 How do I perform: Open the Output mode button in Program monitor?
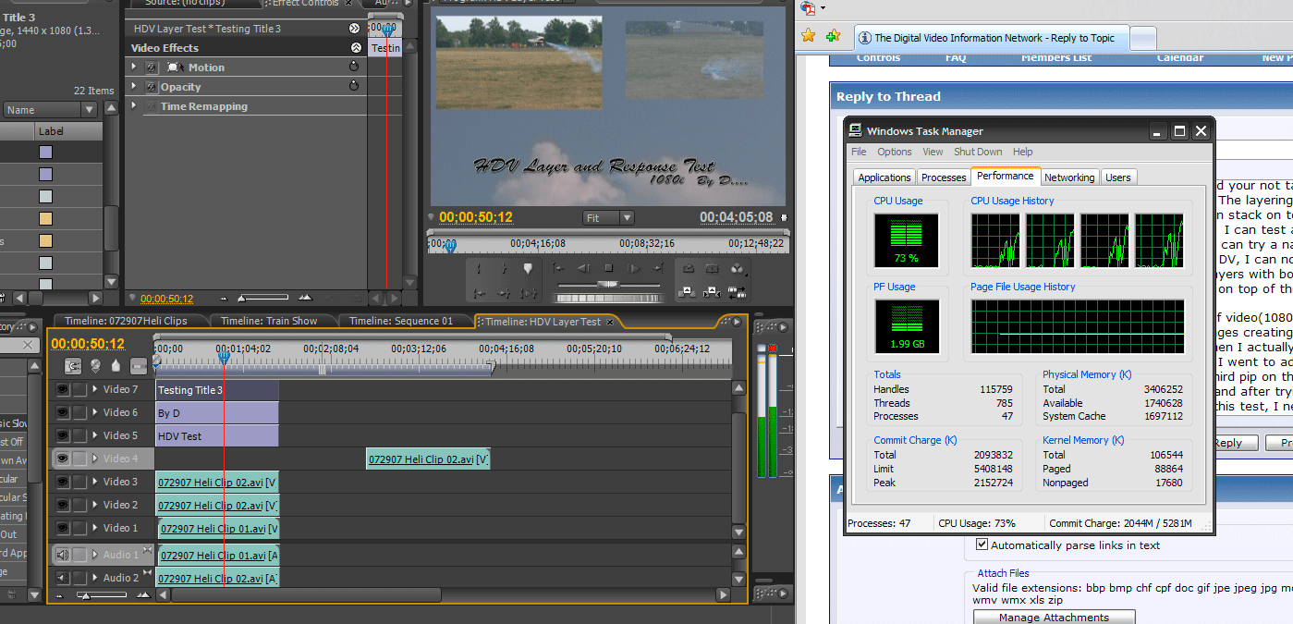[x=738, y=269]
